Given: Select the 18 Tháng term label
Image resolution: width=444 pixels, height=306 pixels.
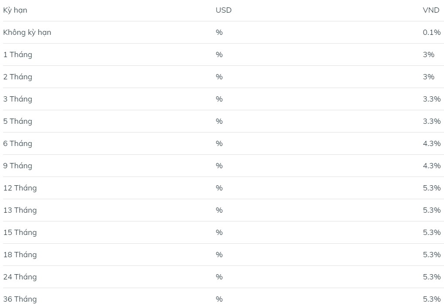Looking at the screenshot, I should click(20, 255).
